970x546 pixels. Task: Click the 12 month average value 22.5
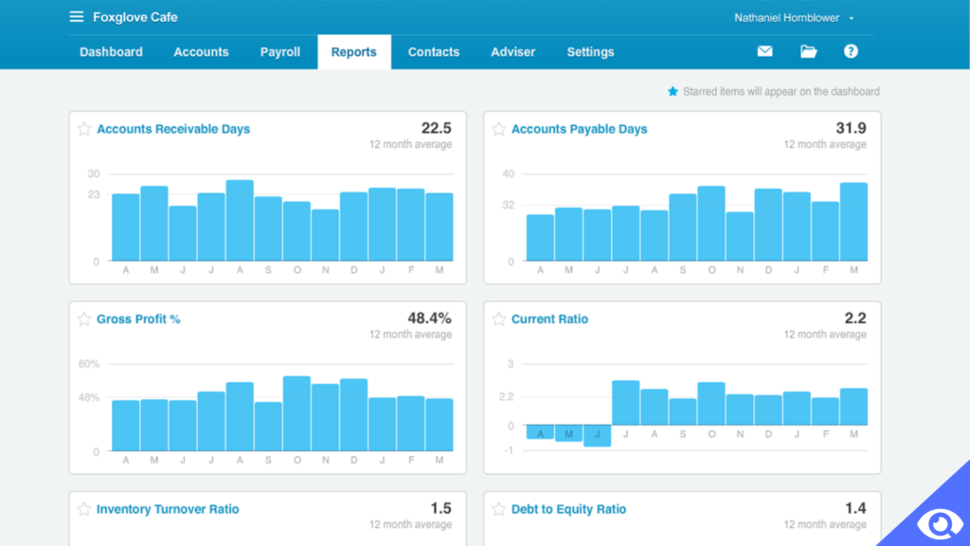(x=438, y=127)
